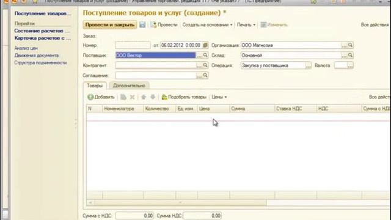Click the copy row icon
Image resolution: width=391 pixels, height=220 pixels.
[123, 97]
